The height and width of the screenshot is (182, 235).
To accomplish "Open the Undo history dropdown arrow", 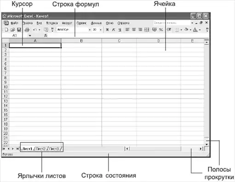I will point(40,30).
